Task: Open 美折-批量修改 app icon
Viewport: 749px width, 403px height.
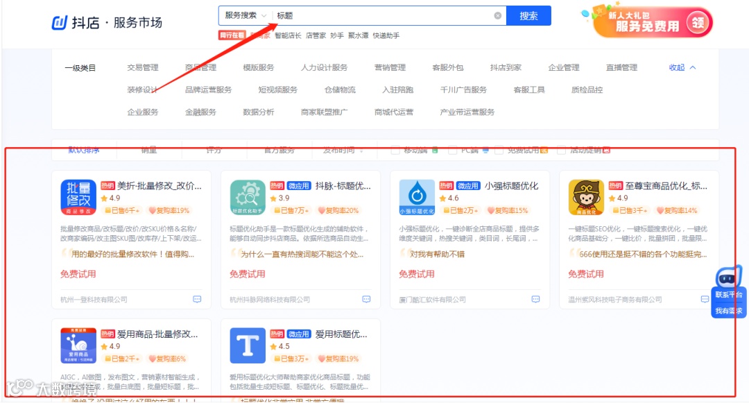Action: click(x=78, y=197)
